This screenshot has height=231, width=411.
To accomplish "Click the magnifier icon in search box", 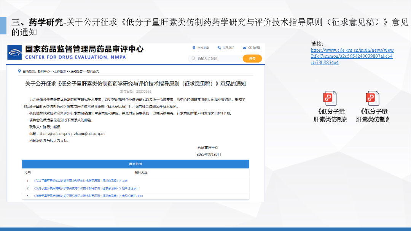I will (193, 59).
